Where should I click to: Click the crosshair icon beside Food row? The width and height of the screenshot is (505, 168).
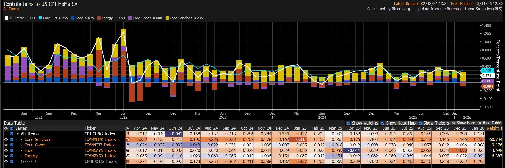pos(6,150)
